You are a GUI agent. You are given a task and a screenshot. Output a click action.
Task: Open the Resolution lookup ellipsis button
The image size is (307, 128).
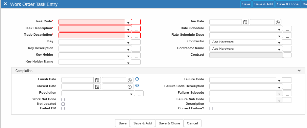(139, 93)
